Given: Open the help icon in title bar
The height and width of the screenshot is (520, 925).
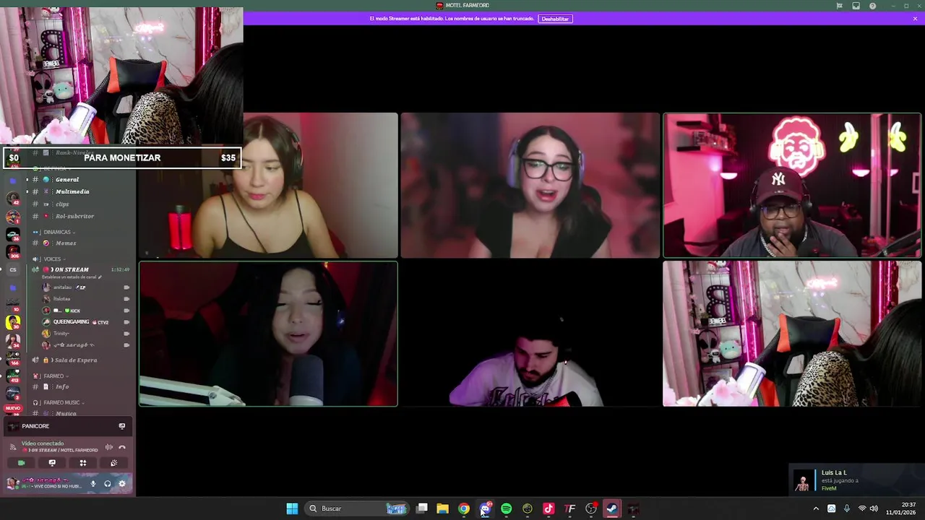Looking at the screenshot, I should (873, 6).
